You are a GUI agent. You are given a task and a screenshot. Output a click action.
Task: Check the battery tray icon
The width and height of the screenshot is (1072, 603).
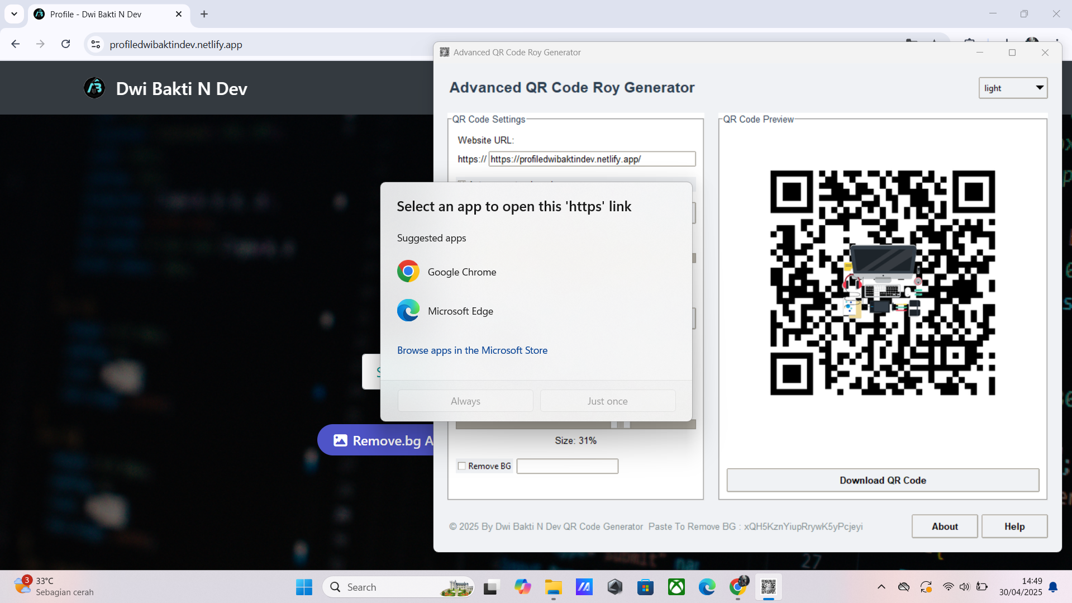982,587
